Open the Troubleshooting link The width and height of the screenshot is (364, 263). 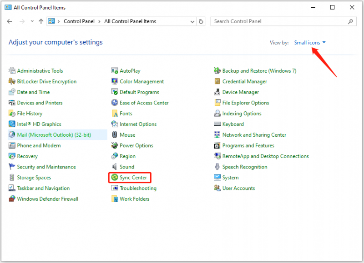[x=138, y=188]
